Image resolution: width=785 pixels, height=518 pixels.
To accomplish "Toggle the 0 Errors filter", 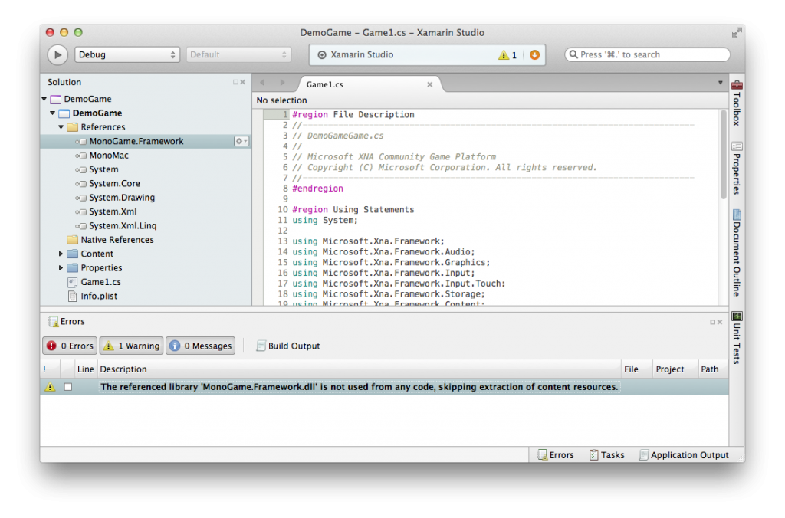I will pos(70,346).
